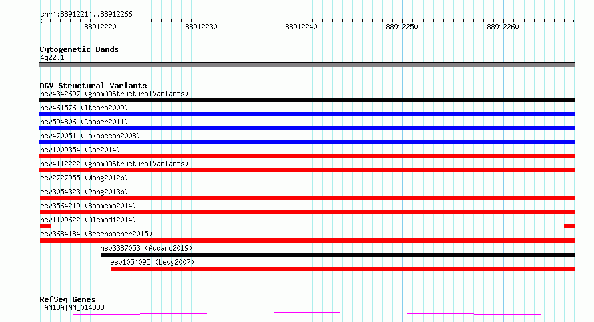
Task: Open variant nsv594806 (Cooper2011) label
Action: point(84,122)
